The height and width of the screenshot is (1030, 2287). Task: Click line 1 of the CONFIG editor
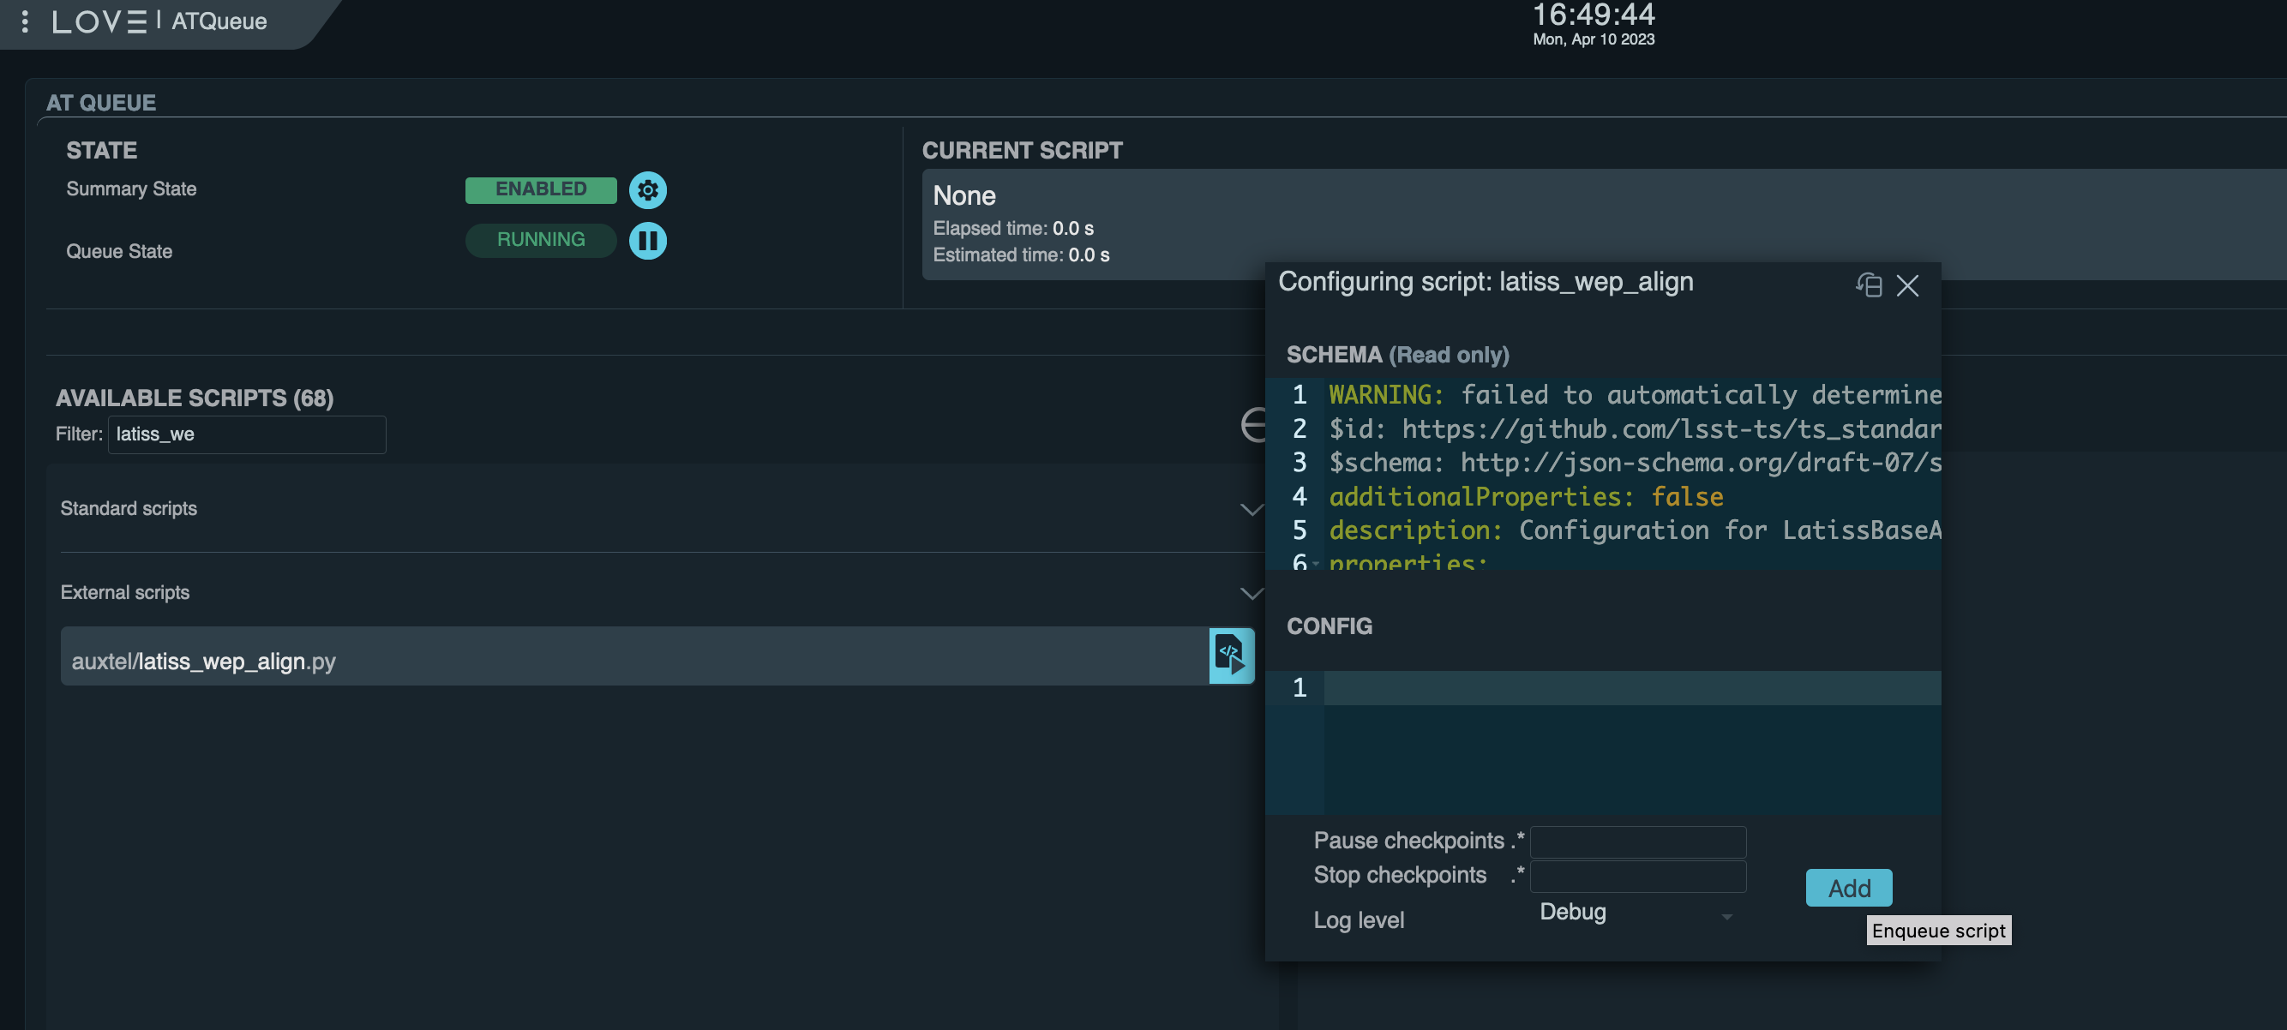pyautogui.click(x=1630, y=687)
